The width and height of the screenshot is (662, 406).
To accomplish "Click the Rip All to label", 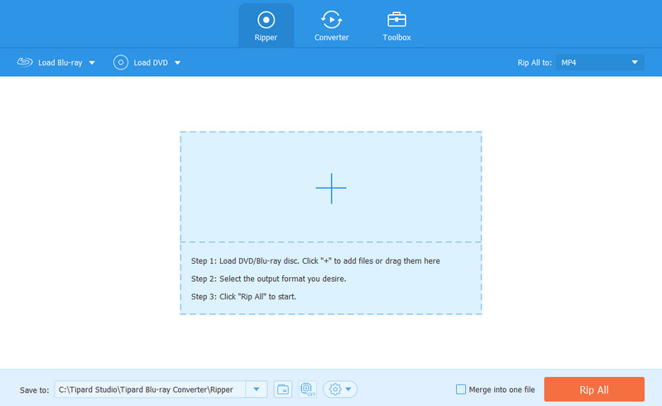I will click(x=535, y=63).
